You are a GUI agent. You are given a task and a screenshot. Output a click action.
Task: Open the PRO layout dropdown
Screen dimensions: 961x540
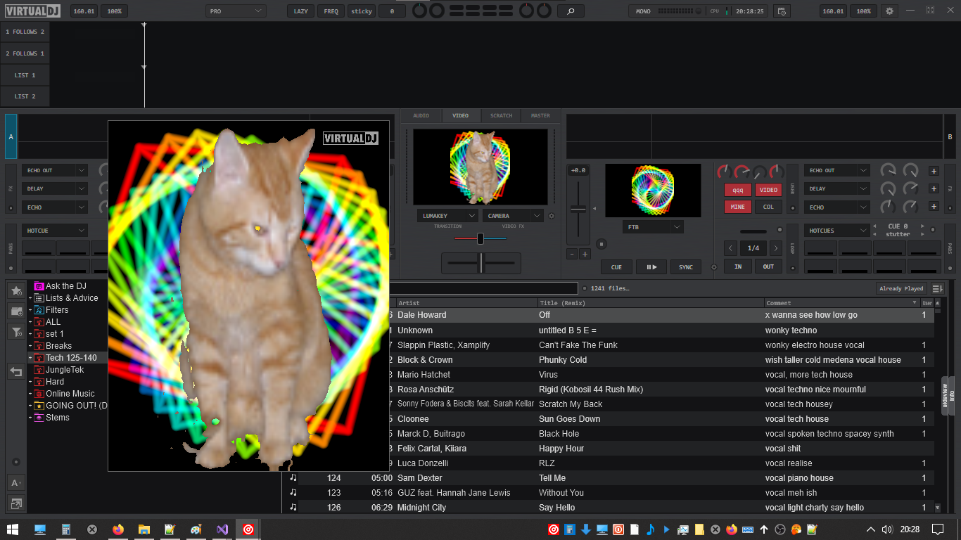point(236,11)
